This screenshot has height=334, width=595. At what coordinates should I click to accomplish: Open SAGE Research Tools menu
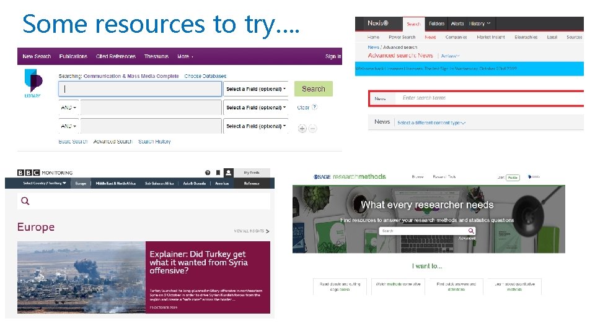(x=444, y=177)
